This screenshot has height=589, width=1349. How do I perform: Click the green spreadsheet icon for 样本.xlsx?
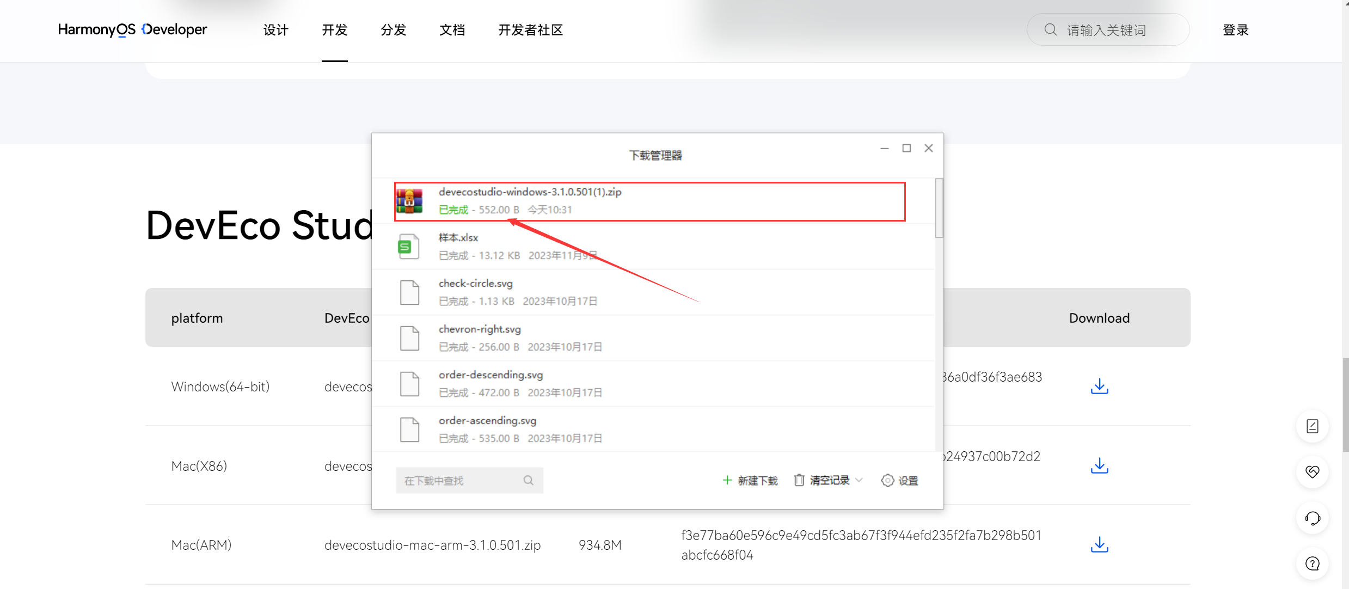tap(409, 247)
